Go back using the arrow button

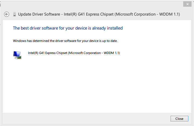click(x=7, y=14)
